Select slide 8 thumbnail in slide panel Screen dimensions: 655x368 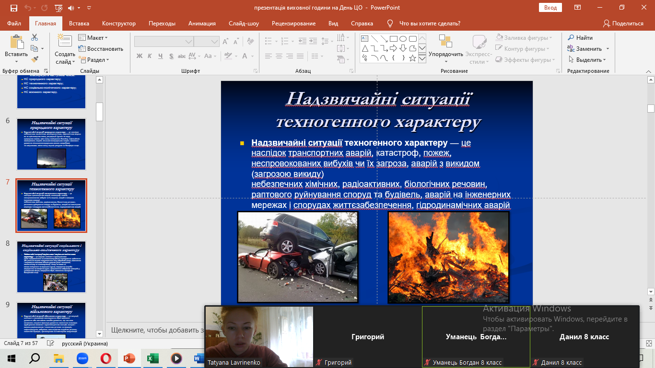[51, 267]
